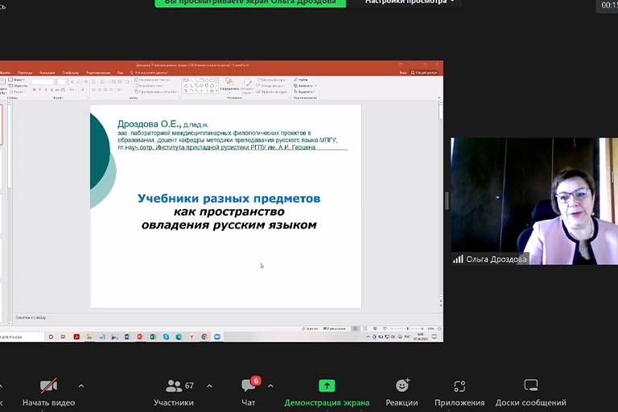Open the View Settings (Настройки просмотра) dropdown
The image size is (618, 412).
[x=410, y=2]
